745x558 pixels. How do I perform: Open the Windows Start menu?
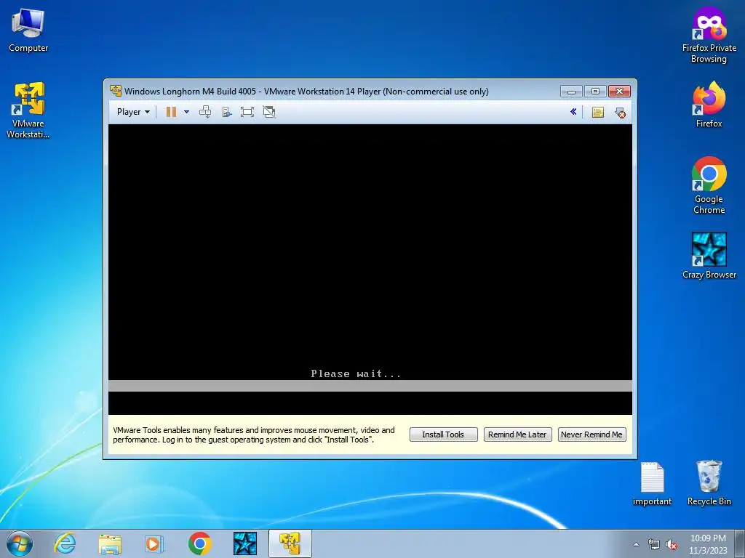tap(20, 543)
